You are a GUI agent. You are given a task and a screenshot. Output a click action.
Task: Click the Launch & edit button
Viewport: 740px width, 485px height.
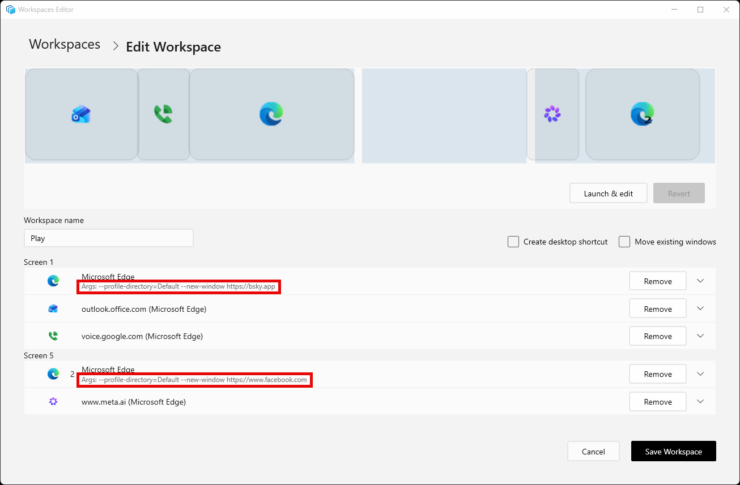(x=609, y=193)
